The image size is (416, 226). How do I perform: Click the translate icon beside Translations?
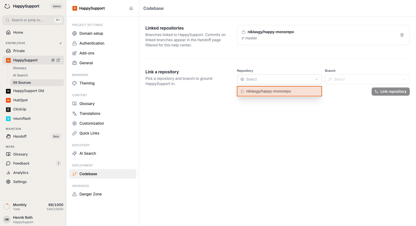click(x=75, y=114)
